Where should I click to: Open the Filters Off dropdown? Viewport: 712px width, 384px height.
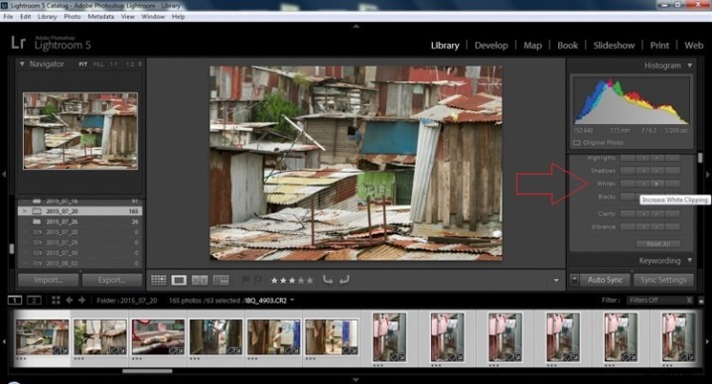659,300
